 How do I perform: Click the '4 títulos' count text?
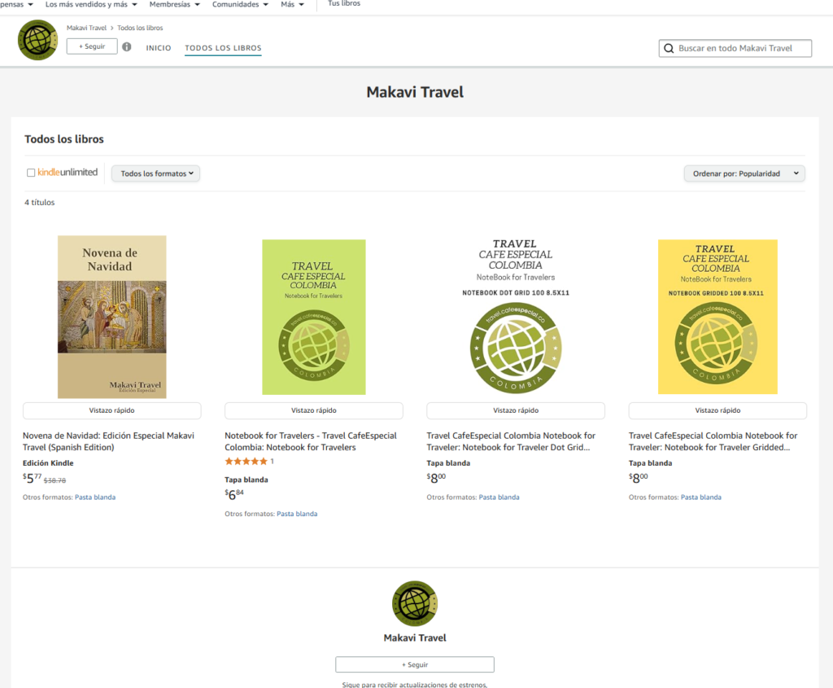tap(40, 202)
